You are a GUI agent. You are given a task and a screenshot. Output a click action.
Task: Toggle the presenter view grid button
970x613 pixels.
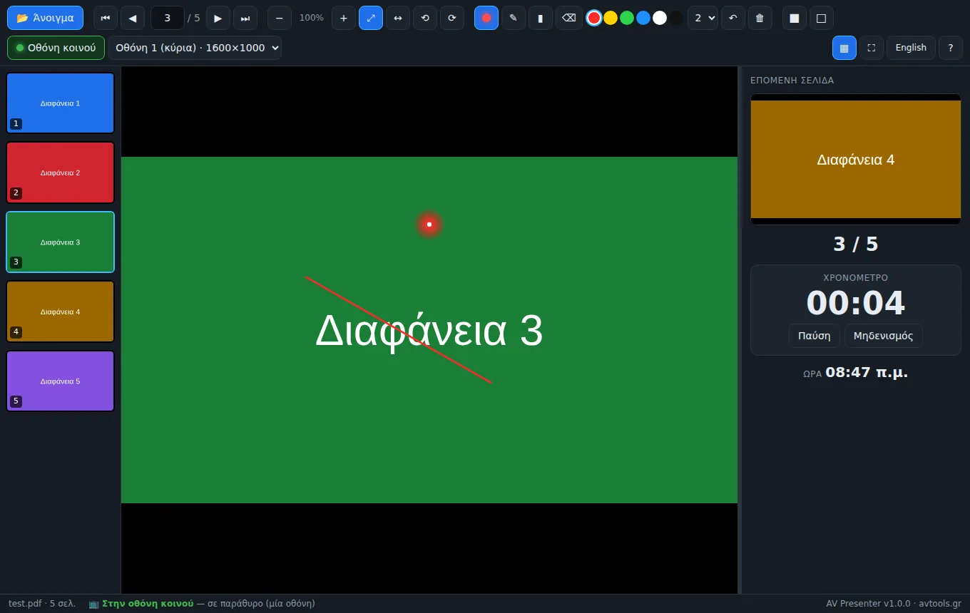click(844, 48)
